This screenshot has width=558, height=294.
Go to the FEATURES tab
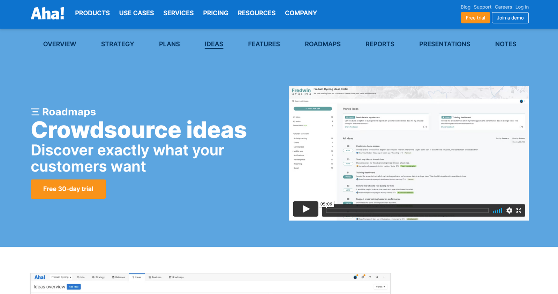[x=264, y=44]
